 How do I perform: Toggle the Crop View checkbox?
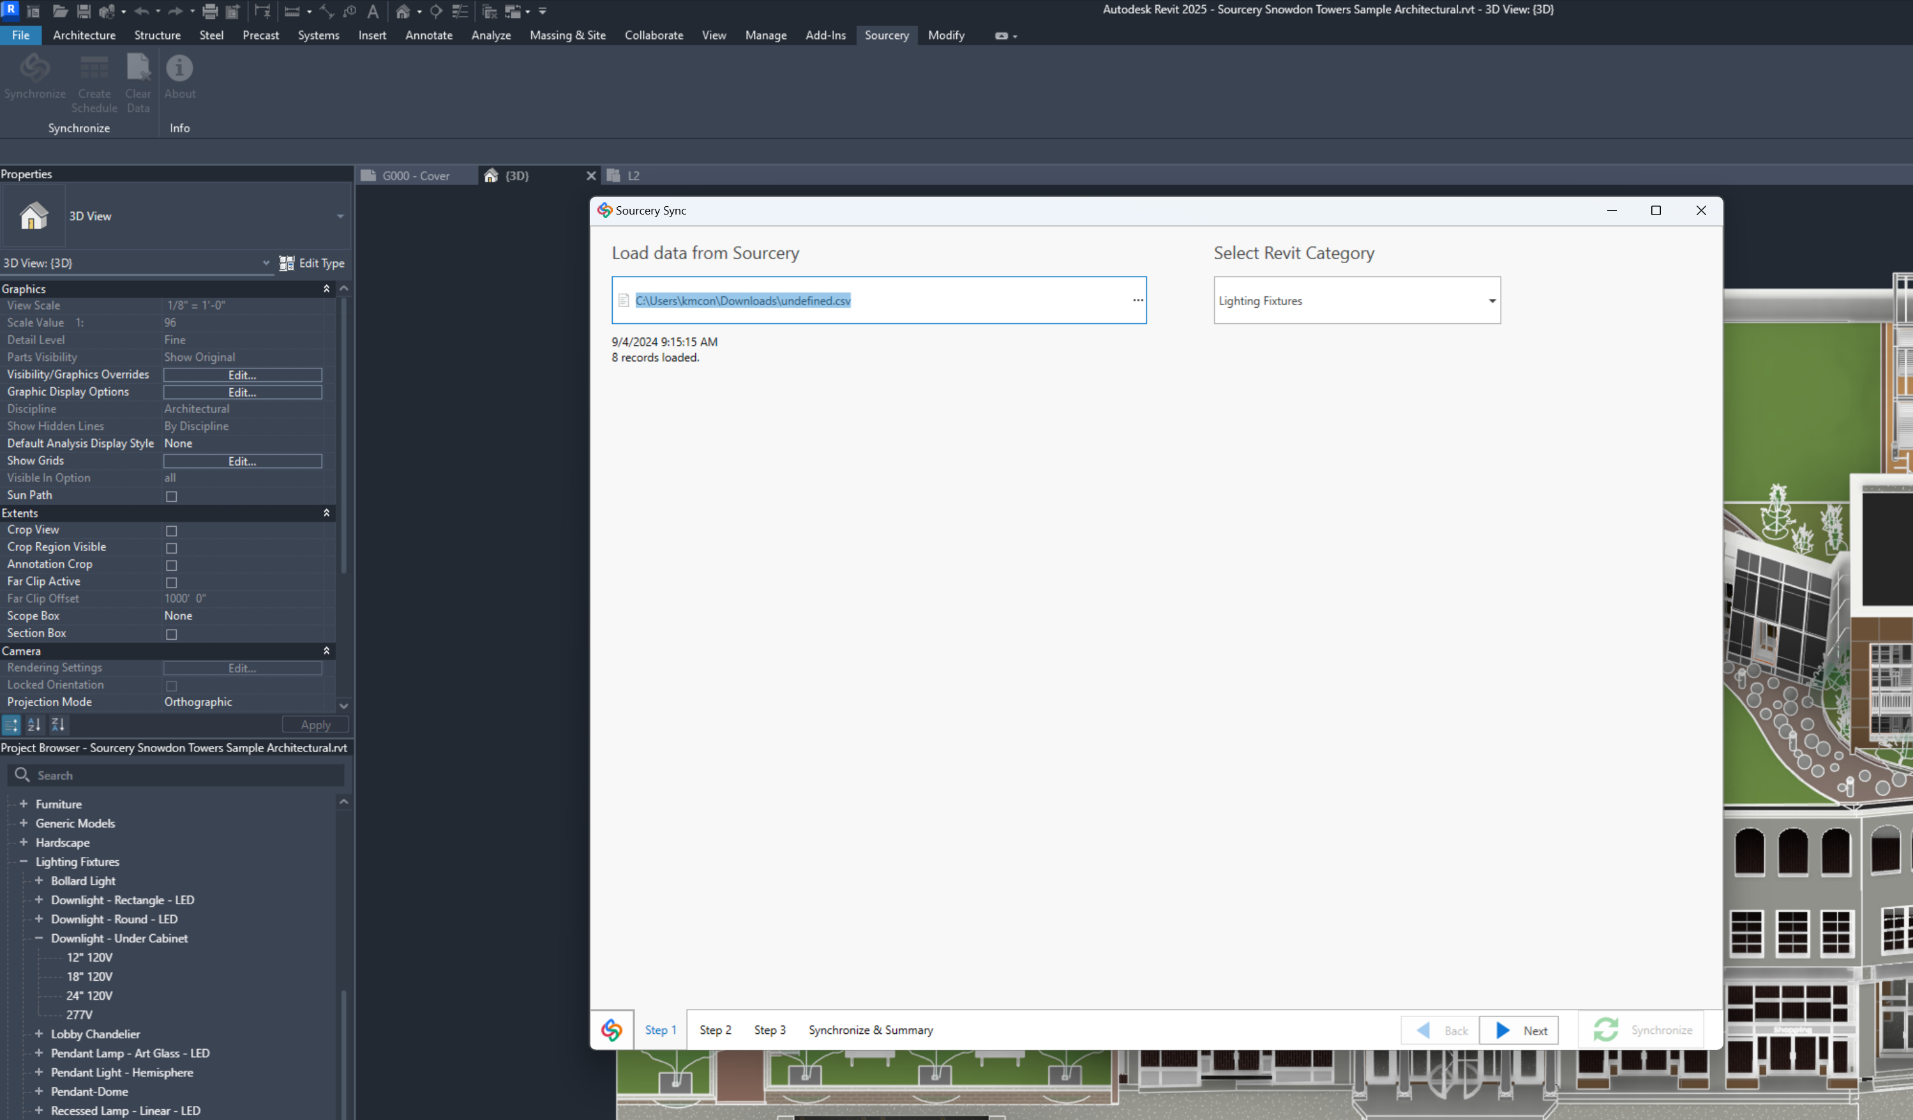click(x=172, y=531)
